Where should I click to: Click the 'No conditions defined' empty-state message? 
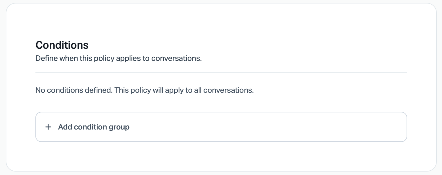pyautogui.click(x=144, y=90)
